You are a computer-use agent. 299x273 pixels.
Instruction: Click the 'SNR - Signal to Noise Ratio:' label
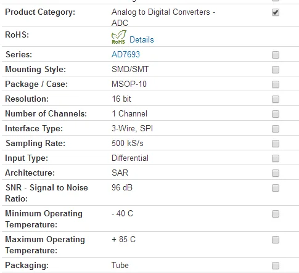click(x=46, y=193)
